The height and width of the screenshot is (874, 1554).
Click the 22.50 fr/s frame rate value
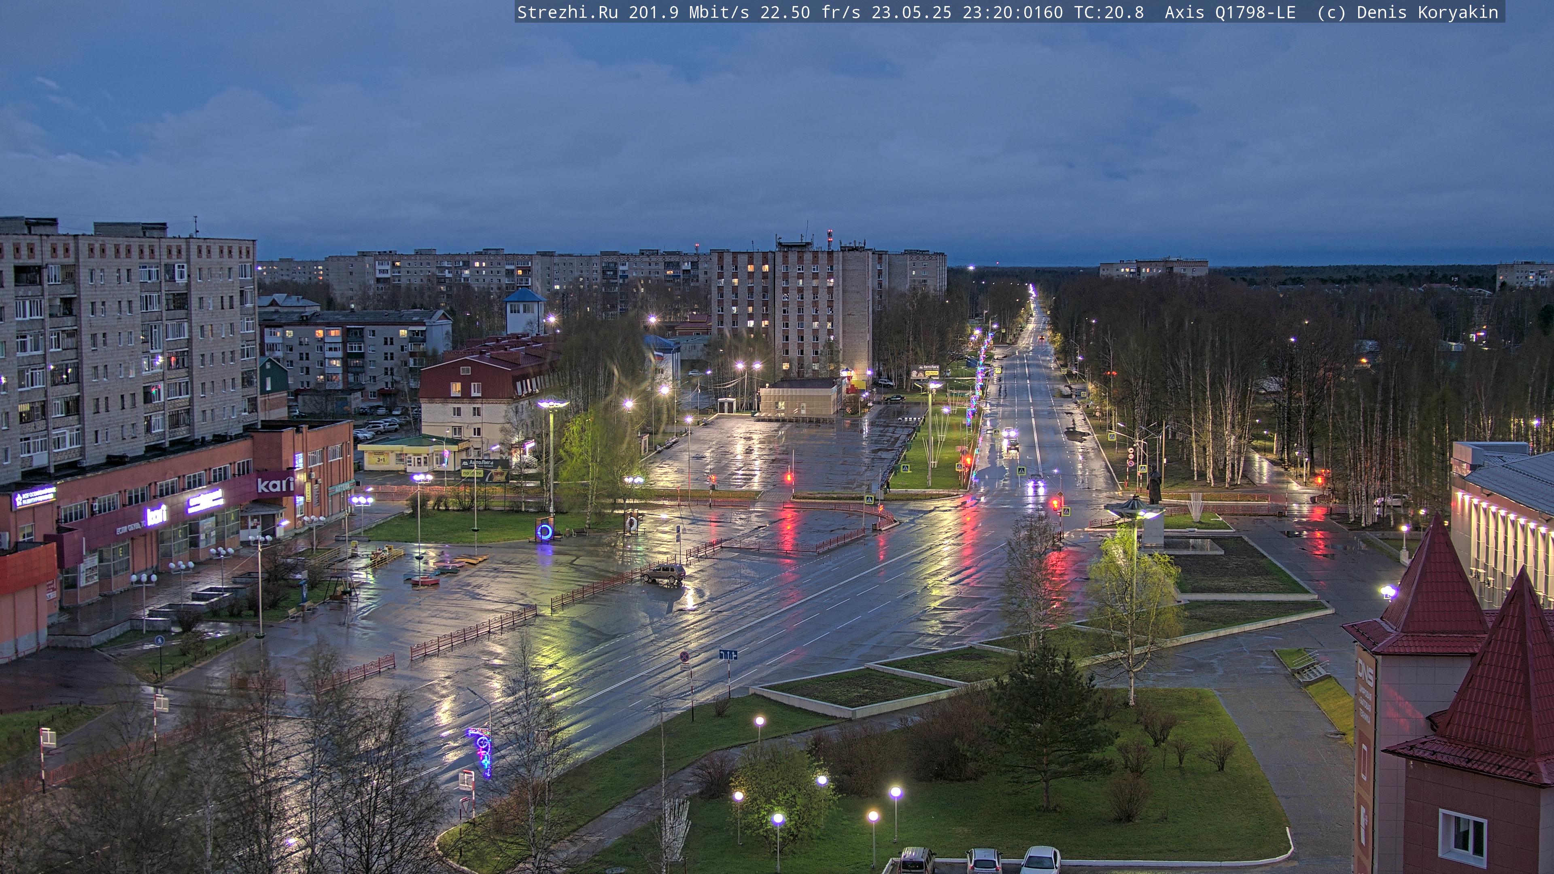810,12
